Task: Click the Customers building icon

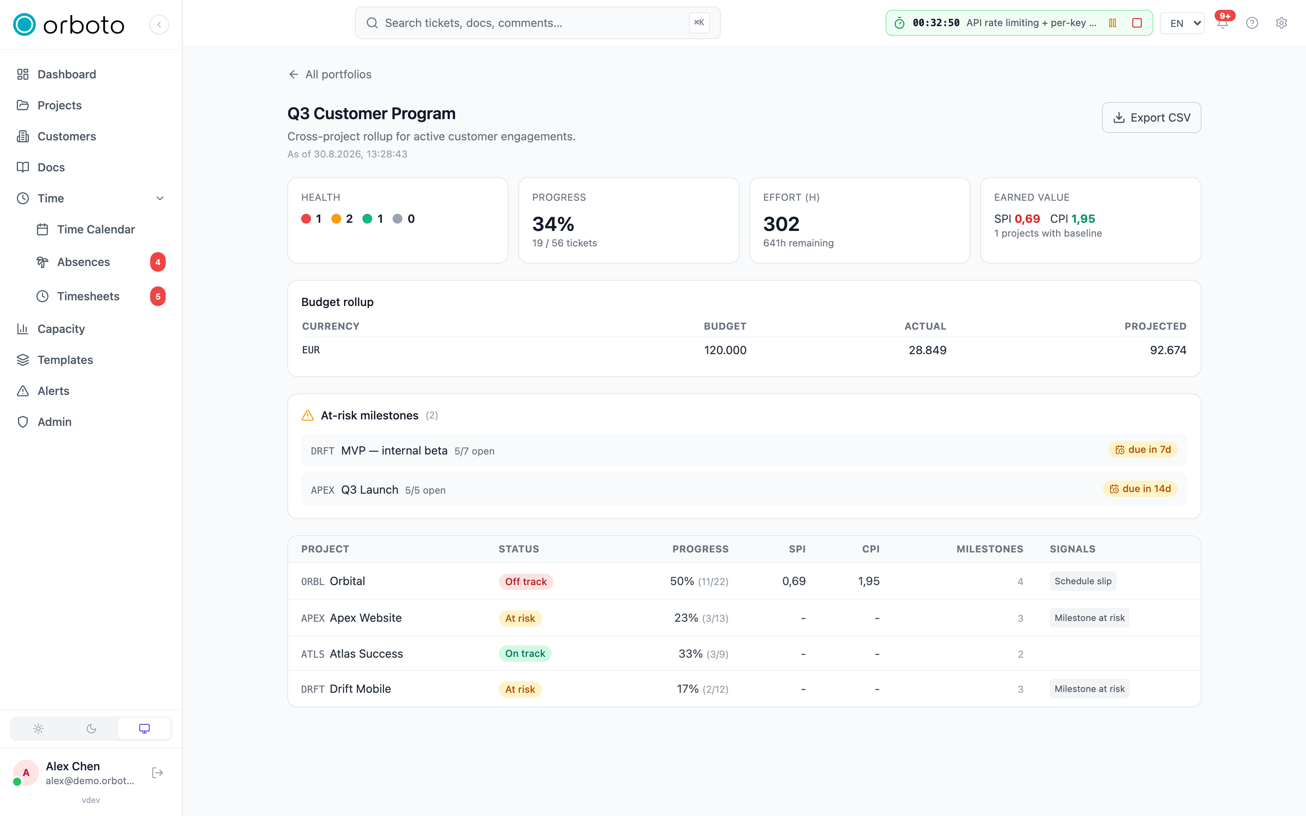Action: click(x=23, y=137)
